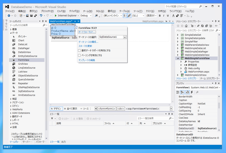Click the Undo toolbar icon
Viewport: 226px width, 153px height.
pos(41,16)
